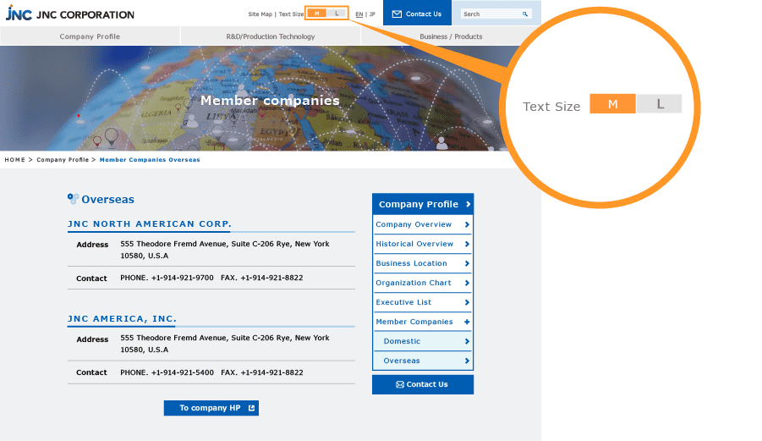762x441 pixels.
Task: Click envelope icon in sidebar Contact Us button
Action: coord(400,384)
